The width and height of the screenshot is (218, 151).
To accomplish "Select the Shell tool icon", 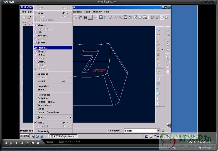I will click(158, 84).
